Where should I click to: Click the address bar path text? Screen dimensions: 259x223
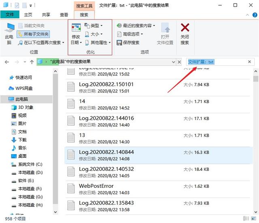click(70, 62)
